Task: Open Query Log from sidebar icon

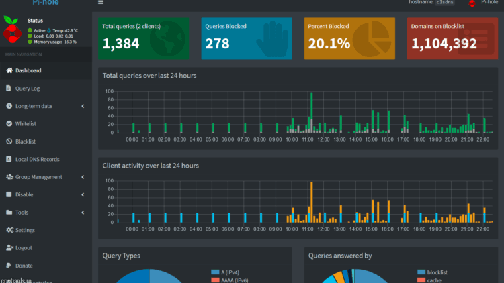Action: [9, 89]
